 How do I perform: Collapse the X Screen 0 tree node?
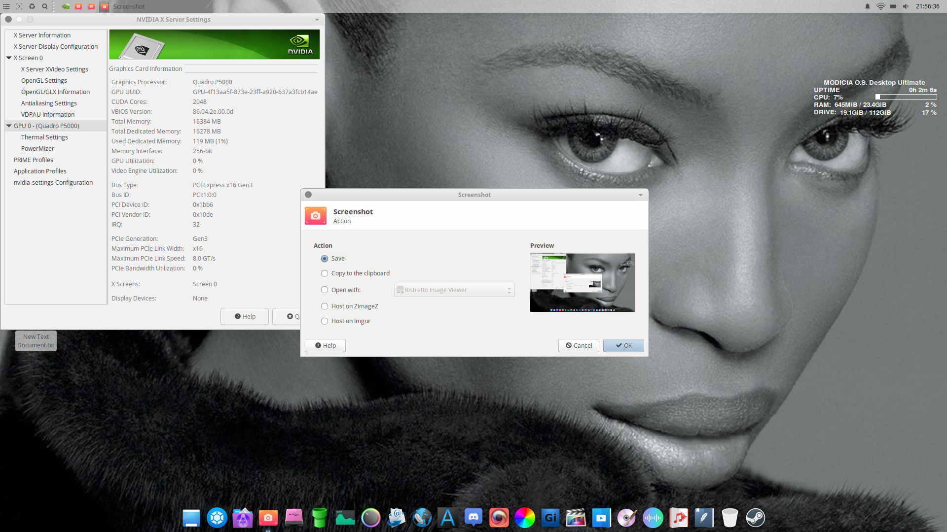coord(9,58)
